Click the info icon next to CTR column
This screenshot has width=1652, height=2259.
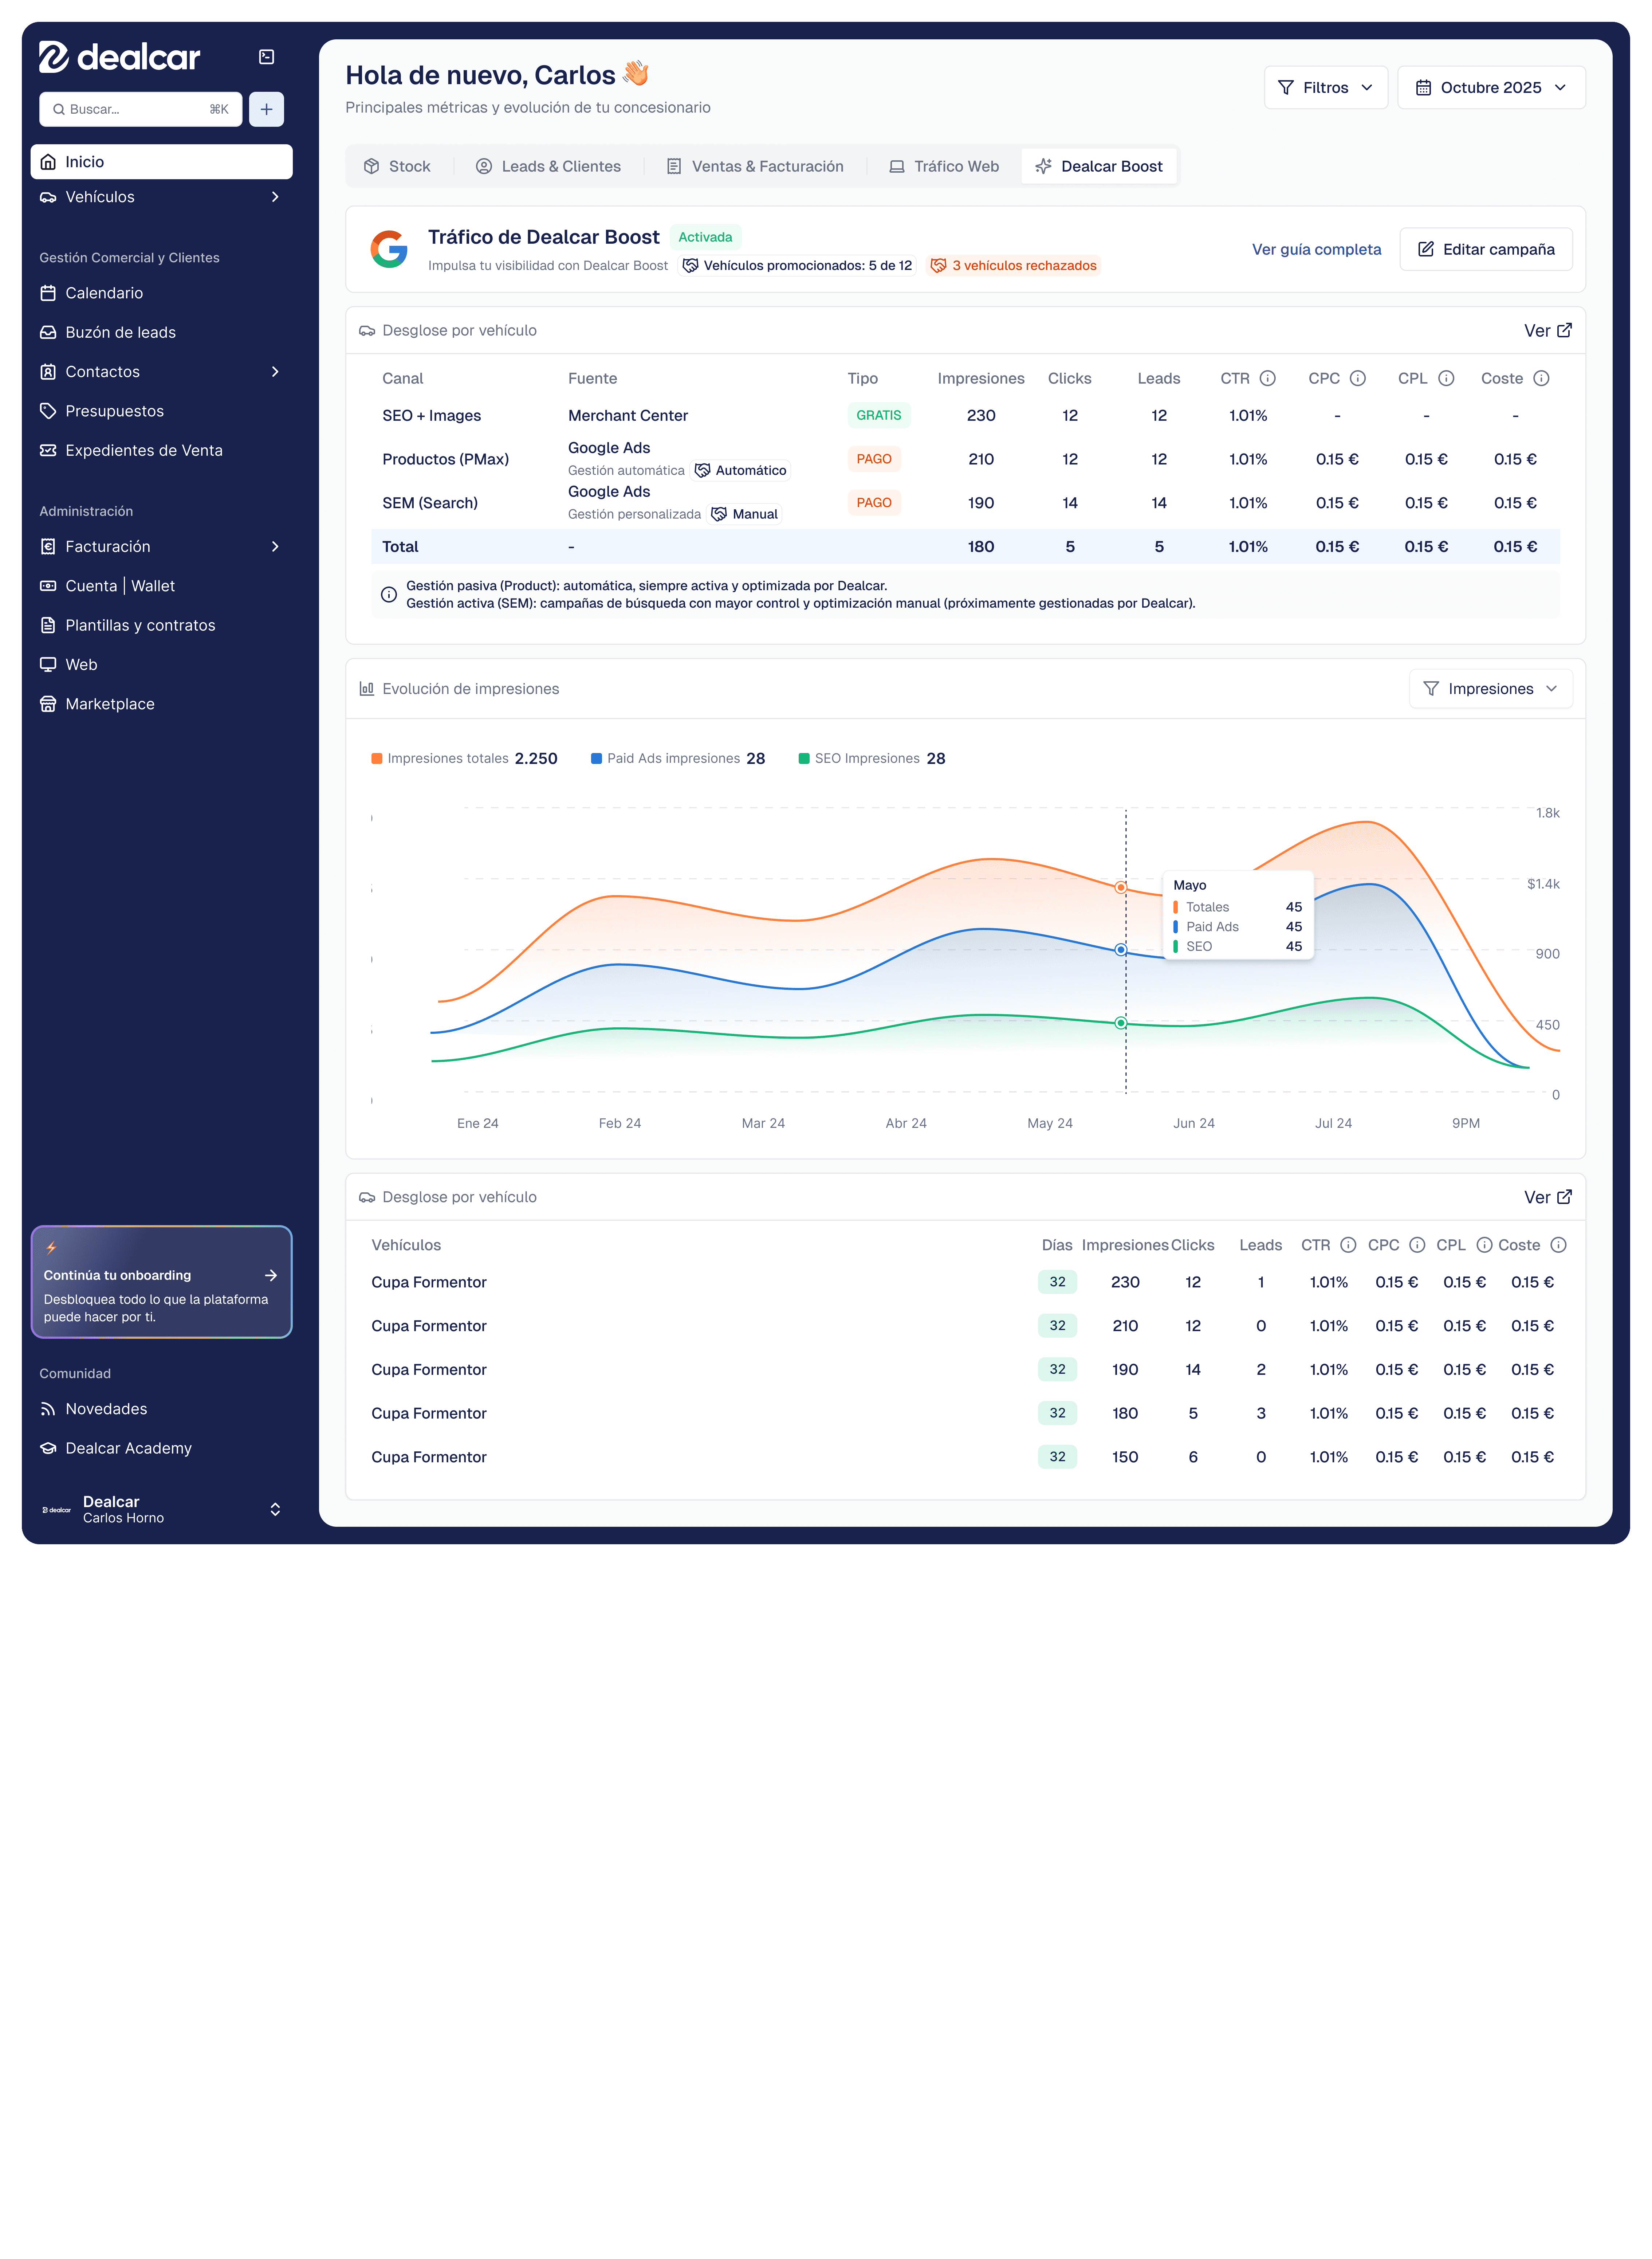click(x=1268, y=379)
